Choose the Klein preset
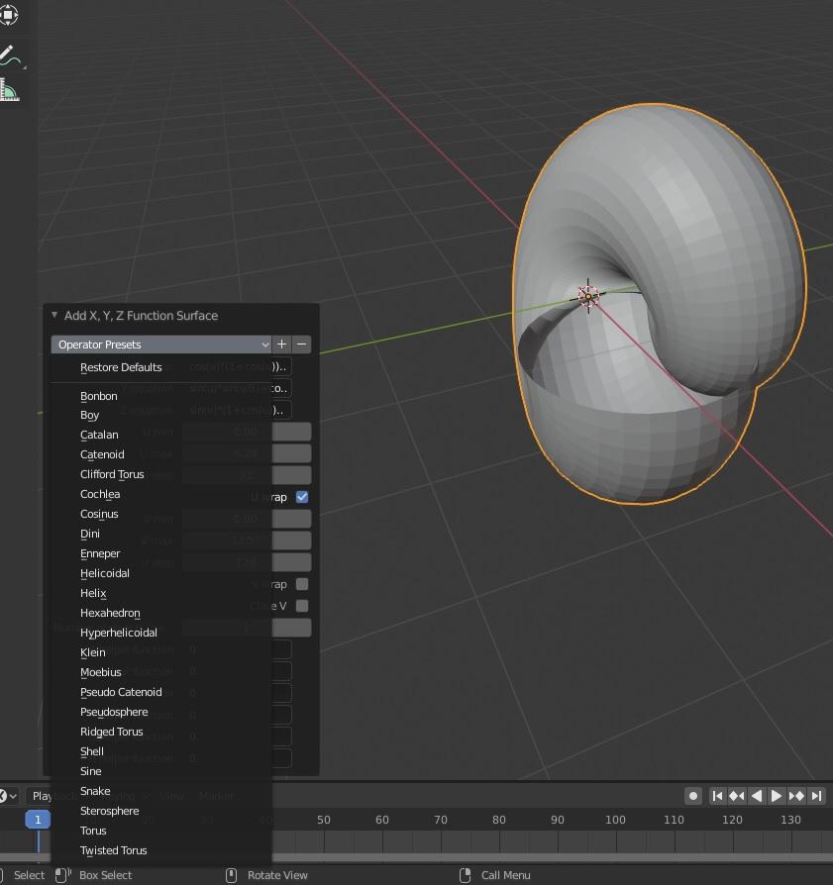Viewport: 833px width, 885px height. click(x=93, y=652)
